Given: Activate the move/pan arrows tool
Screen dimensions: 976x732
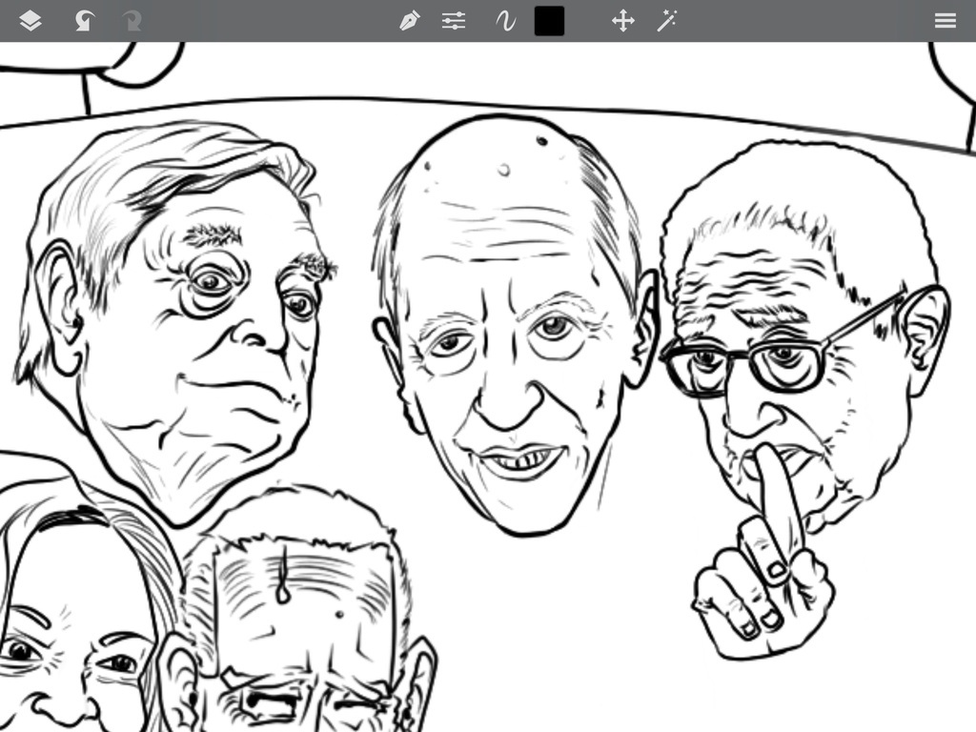Looking at the screenshot, I should (622, 21).
